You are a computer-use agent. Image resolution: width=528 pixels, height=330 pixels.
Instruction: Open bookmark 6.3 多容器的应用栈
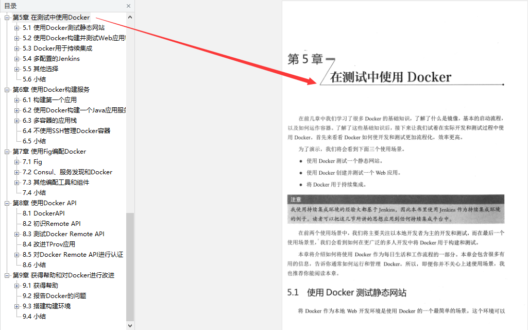tap(49, 121)
